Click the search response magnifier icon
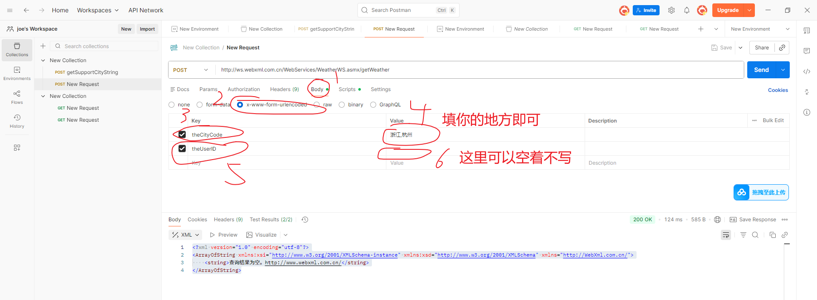Viewport: 817px width, 300px height. (x=755, y=235)
